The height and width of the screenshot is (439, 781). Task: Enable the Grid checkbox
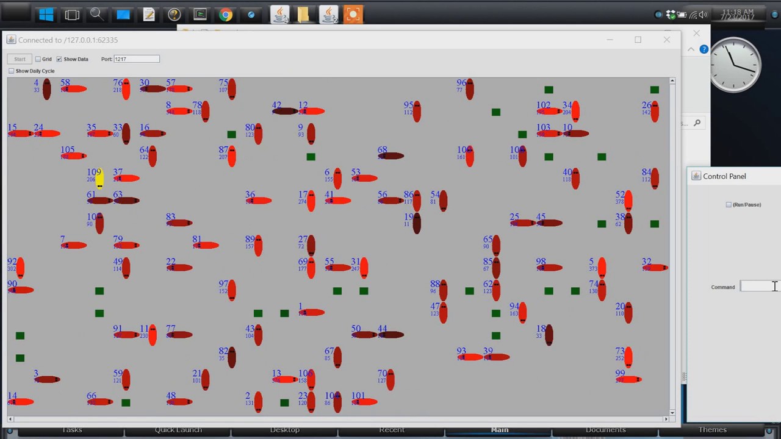tap(38, 59)
